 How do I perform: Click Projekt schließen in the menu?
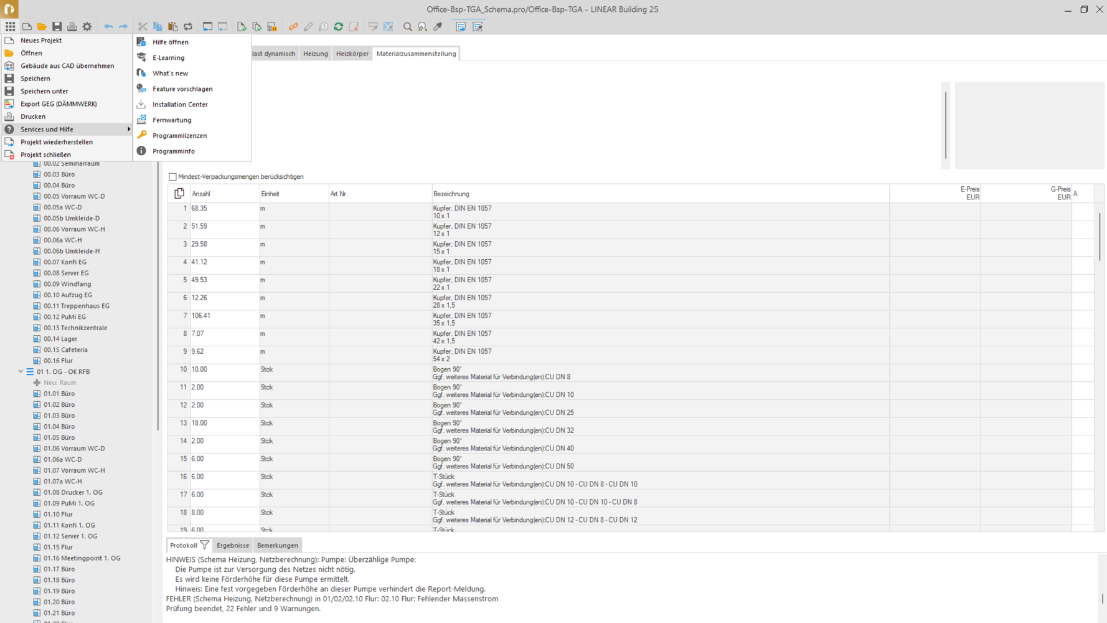point(67,155)
